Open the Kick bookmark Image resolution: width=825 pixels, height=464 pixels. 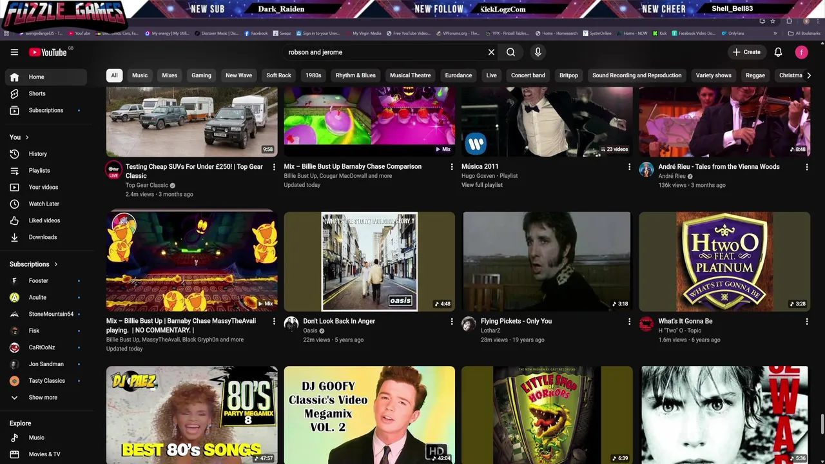659,34
